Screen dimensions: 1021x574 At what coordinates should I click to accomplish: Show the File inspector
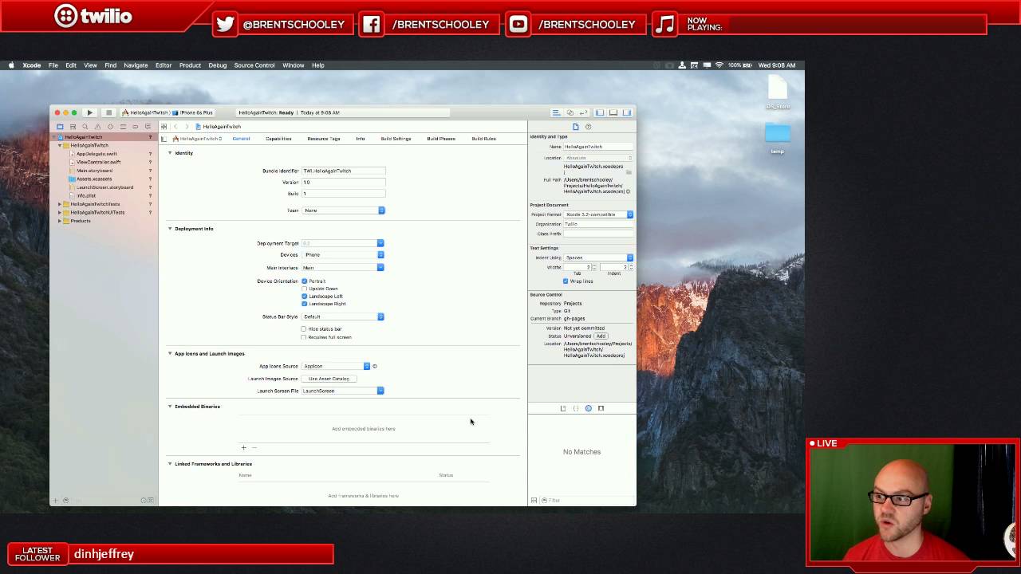pyautogui.click(x=576, y=127)
